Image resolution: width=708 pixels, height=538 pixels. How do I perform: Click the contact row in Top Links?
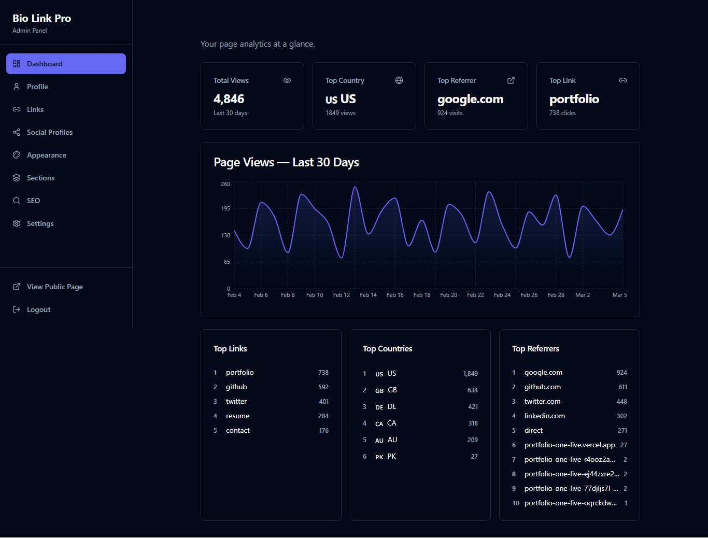271,431
